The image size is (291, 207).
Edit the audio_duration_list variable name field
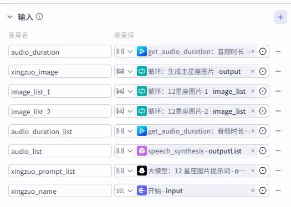click(x=60, y=131)
